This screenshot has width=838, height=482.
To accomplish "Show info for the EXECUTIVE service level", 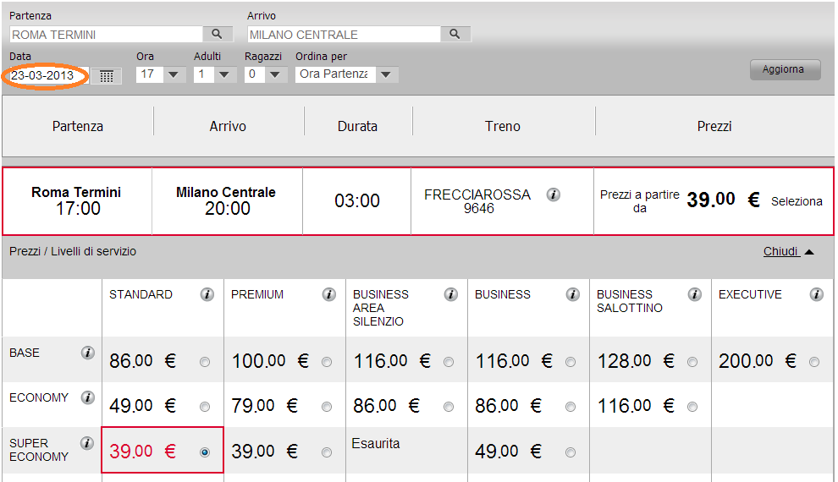I will (816, 294).
